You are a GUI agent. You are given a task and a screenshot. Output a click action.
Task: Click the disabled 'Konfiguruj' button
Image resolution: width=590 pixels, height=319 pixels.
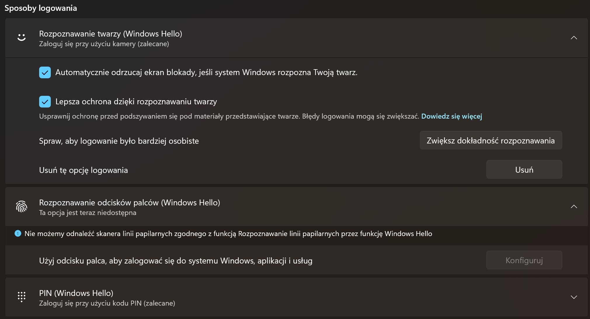coord(524,260)
